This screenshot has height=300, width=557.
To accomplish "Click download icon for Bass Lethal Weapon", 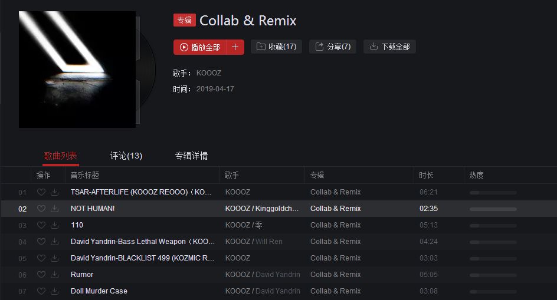I will (54, 242).
